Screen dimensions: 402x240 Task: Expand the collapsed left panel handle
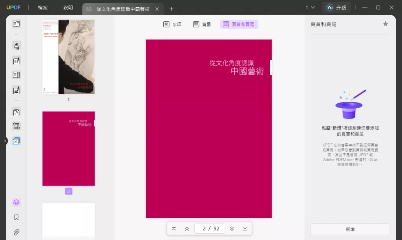(x=5, y=141)
